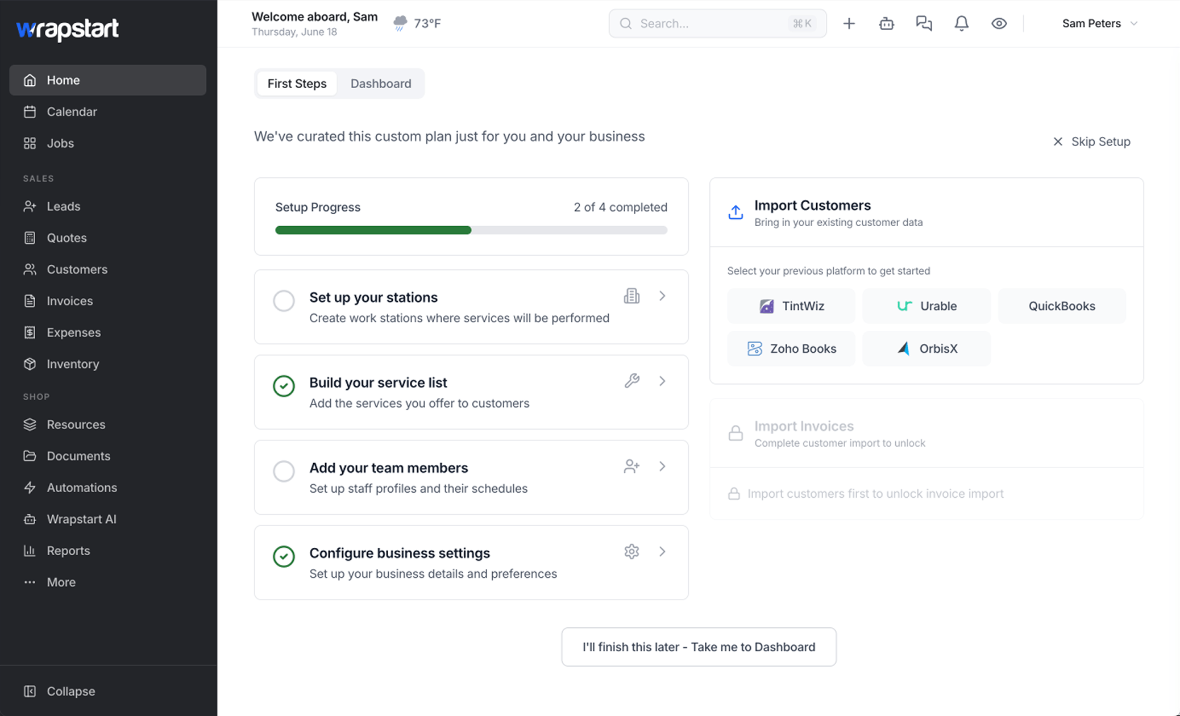1180x716 pixels.
Task: Click the Jobs grid icon
Action: [30, 143]
